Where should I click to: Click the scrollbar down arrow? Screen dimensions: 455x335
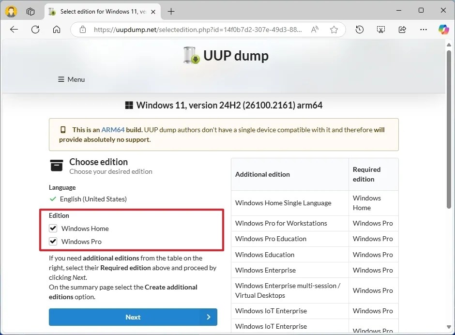click(449, 327)
